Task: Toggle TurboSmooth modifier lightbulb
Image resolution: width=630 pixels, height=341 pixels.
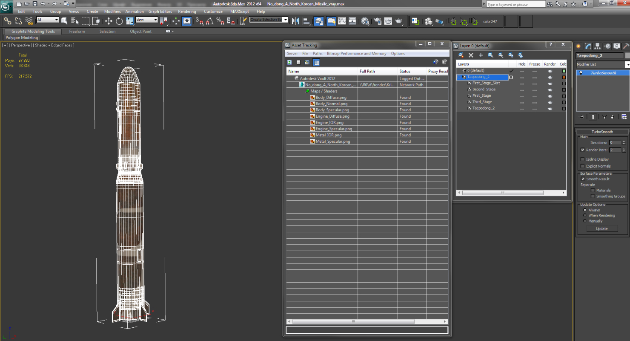Action: click(581, 73)
